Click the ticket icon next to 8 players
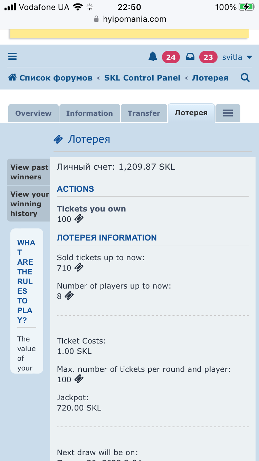The width and height of the screenshot is (259, 461). click(69, 296)
